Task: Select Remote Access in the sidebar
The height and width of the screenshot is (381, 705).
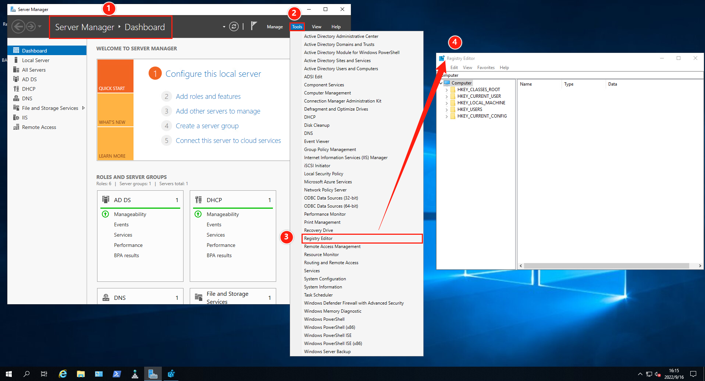Action: (x=39, y=127)
